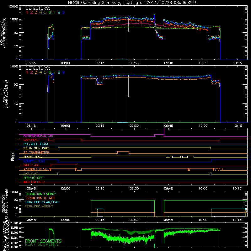Select magenta detector 2 in front segments legend

pos(32,13)
